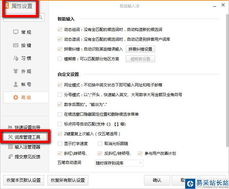Toggle 斜杠\转顿号 checkbox

tap(60, 153)
